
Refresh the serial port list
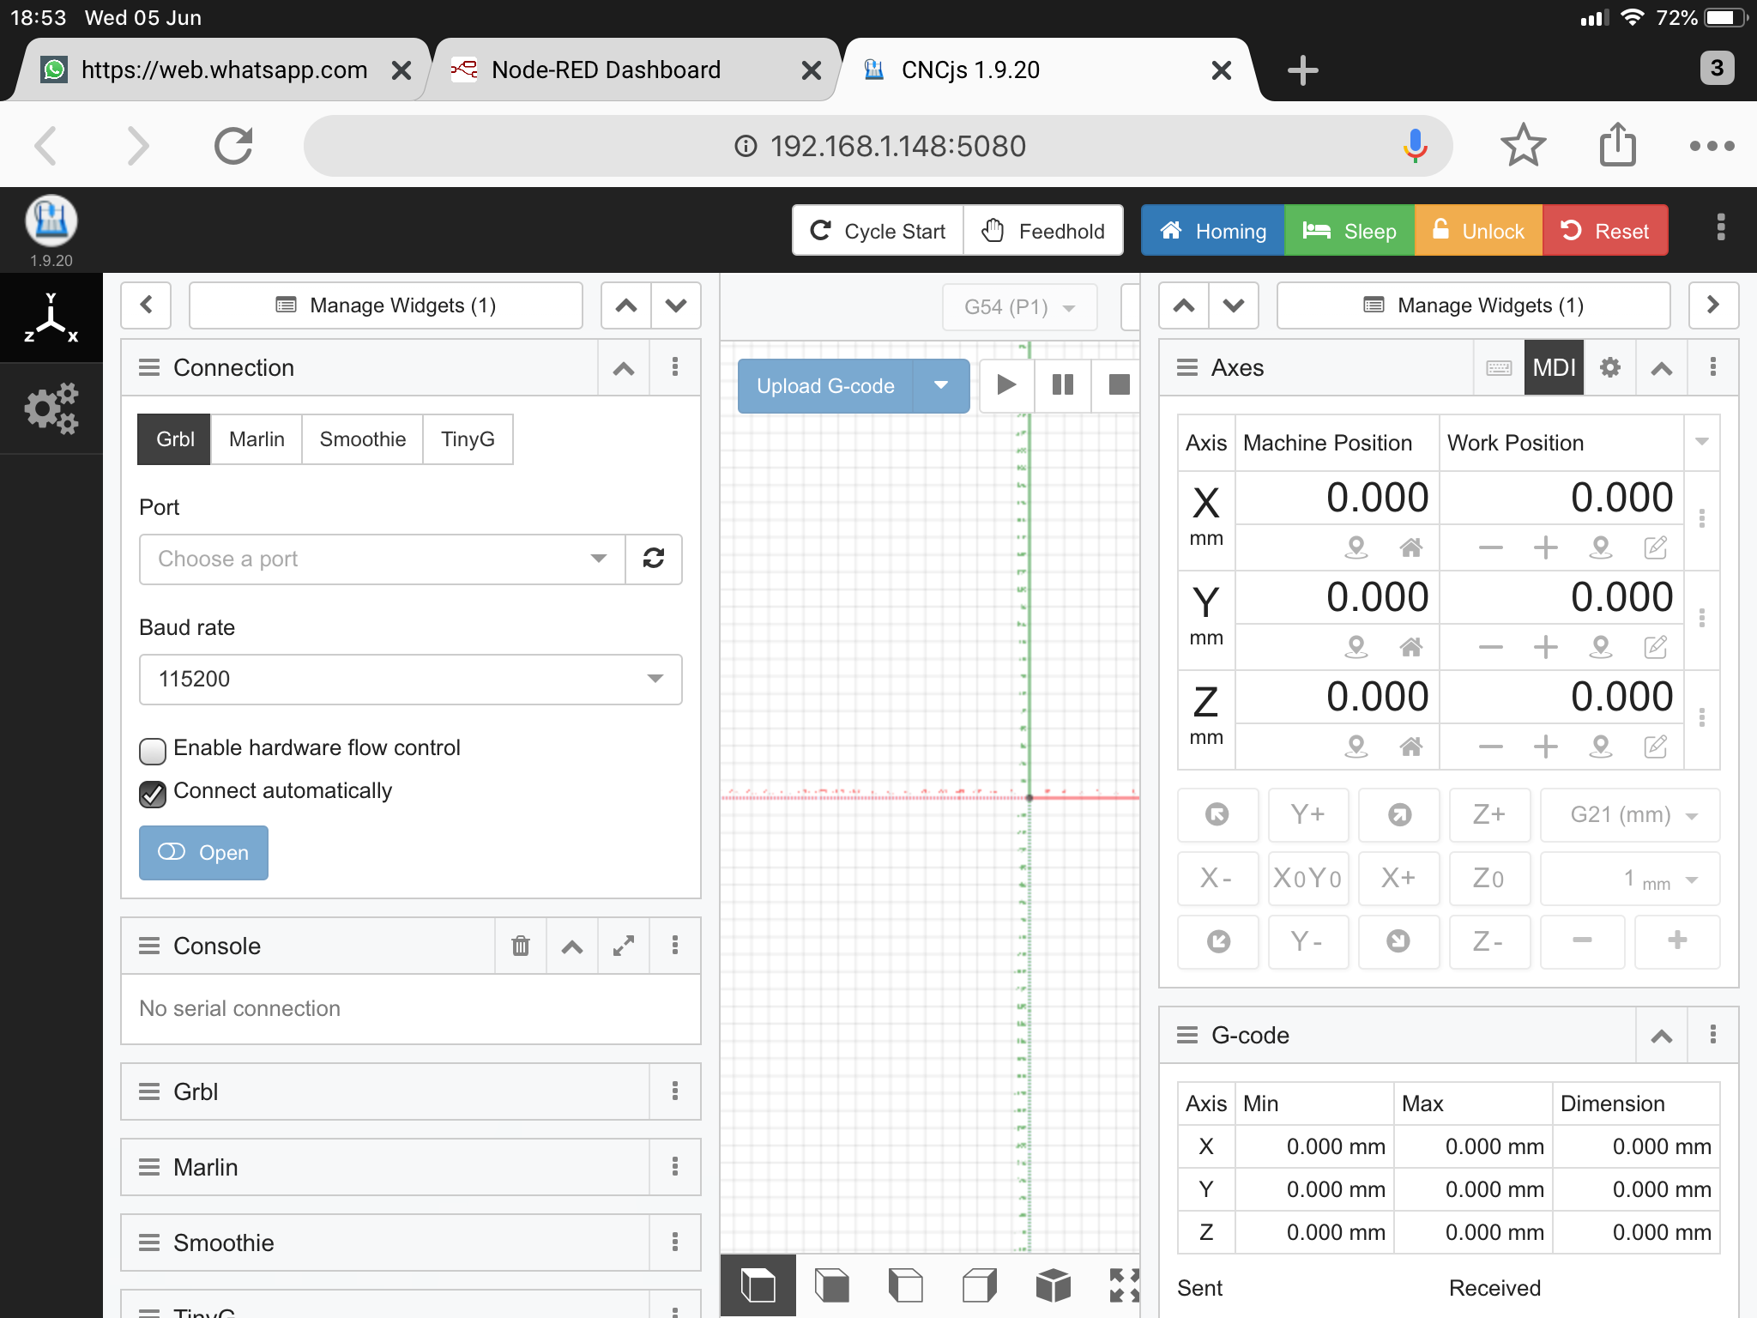click(x=654, y=559)
